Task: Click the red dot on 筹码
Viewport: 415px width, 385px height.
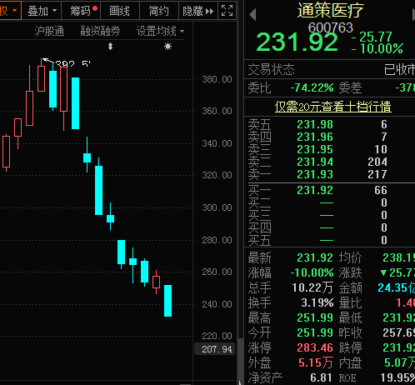Action: [95, 8]
